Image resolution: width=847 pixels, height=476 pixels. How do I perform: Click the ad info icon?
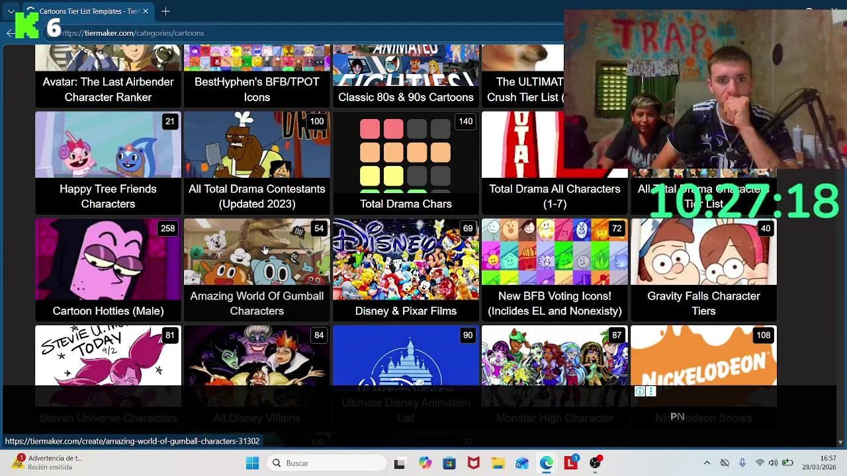(640, 391)
